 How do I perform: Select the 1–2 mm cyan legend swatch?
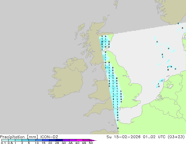pyautogui.click(x=18, y=140)
